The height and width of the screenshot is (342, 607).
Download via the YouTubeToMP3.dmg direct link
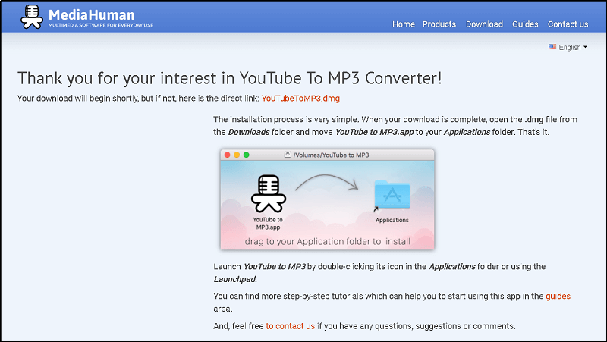tap(300, 99)
